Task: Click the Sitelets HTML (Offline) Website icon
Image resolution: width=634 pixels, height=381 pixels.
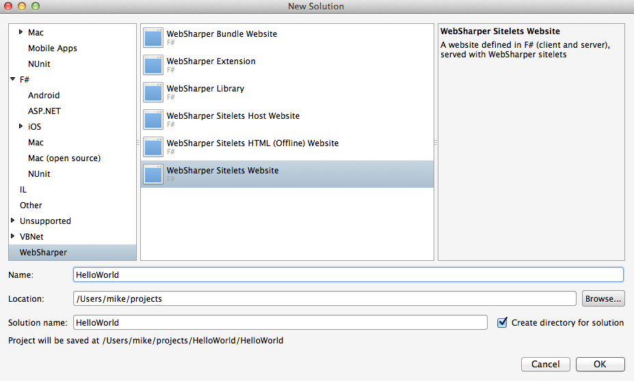Action: pos(153,147)
